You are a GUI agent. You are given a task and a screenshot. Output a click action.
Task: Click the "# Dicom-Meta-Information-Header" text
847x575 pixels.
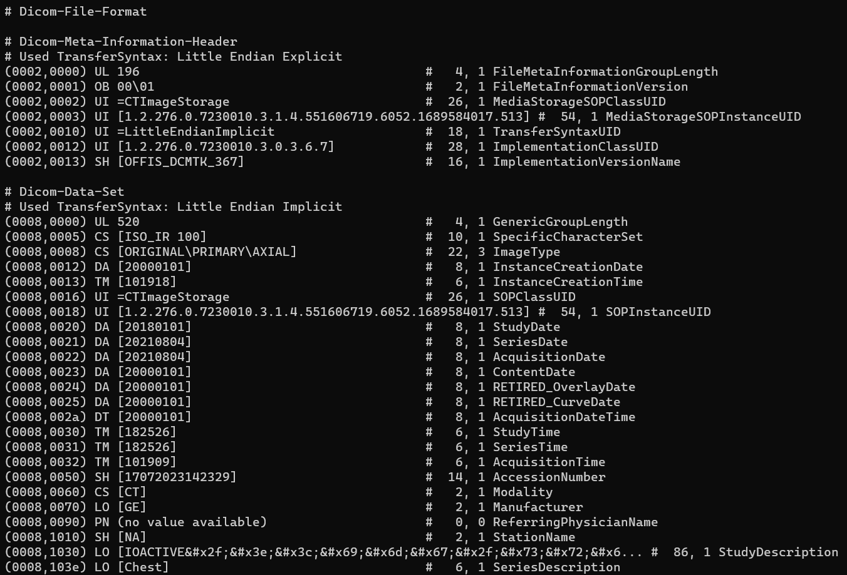(x=121, y=41)
